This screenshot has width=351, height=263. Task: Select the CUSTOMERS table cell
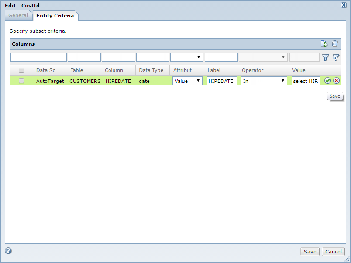[85, 81]
